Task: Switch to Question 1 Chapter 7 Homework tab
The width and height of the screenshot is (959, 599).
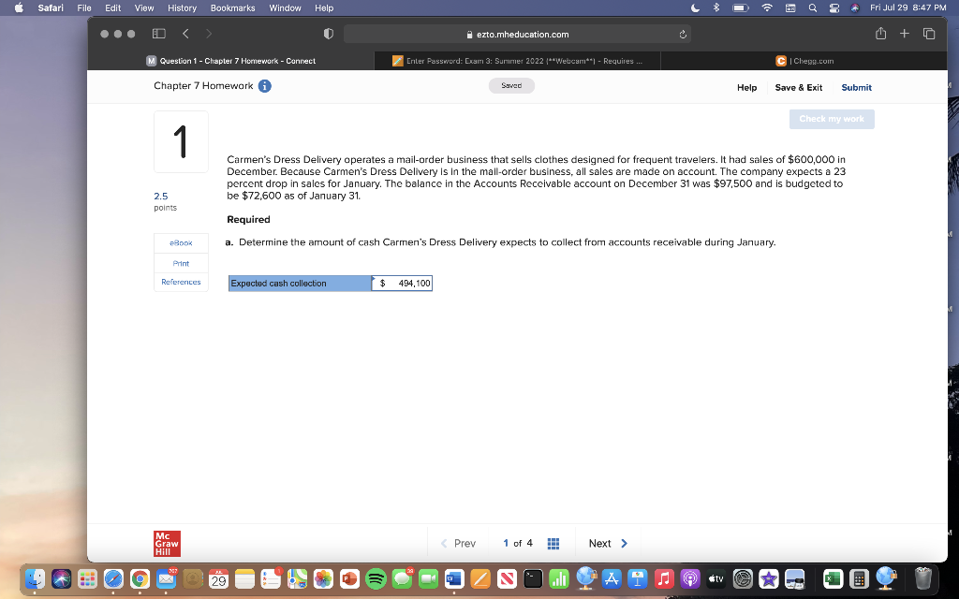Action: 230,61
